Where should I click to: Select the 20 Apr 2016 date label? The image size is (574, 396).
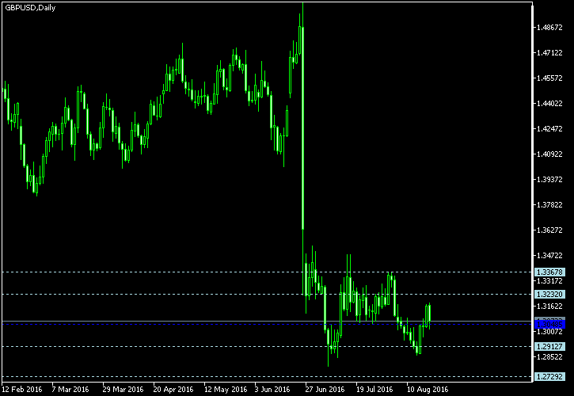(x=173, y=389)
